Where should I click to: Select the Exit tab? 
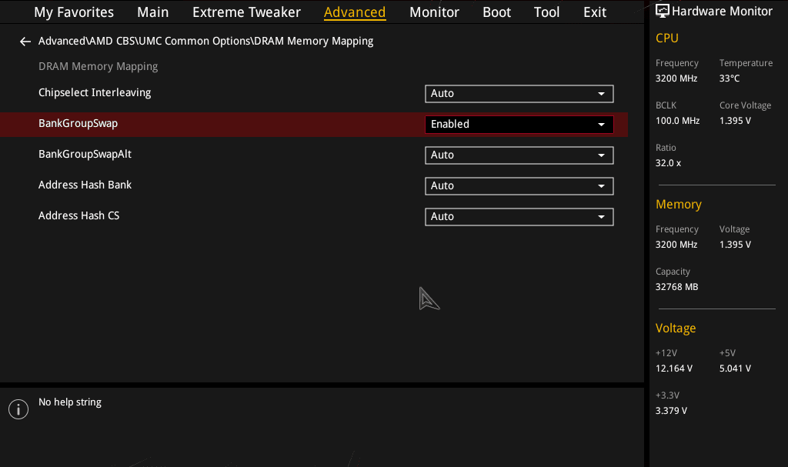(x=595, y=12)
